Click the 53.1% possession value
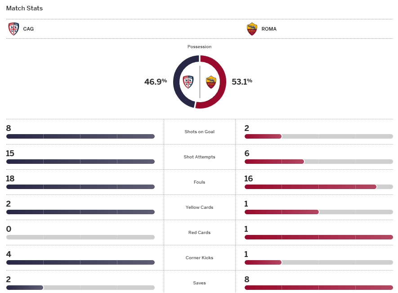 coord(242,82)
